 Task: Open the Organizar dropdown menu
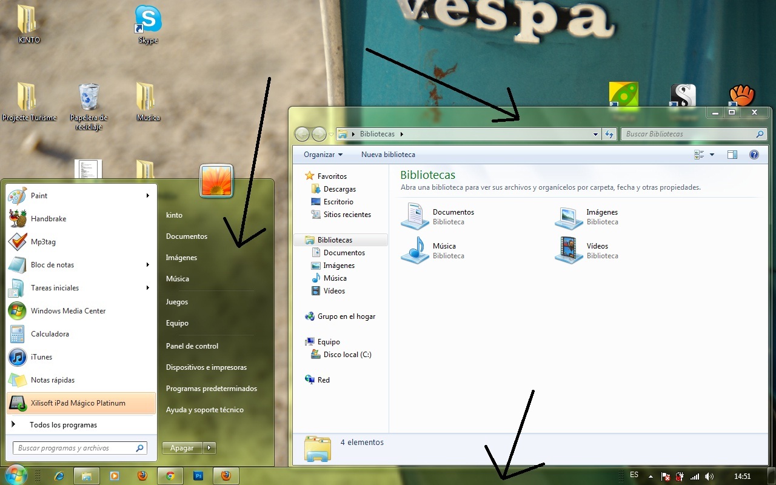pos(323,155)
